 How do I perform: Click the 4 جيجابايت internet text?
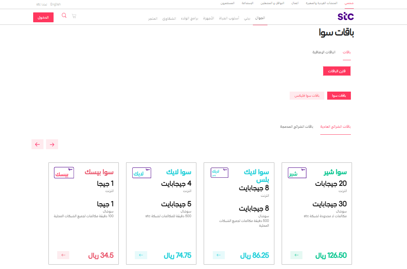pyautogui.click(x=176, y=183)
